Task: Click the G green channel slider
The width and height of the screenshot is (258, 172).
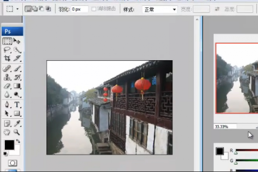Action: pos(247,160)
